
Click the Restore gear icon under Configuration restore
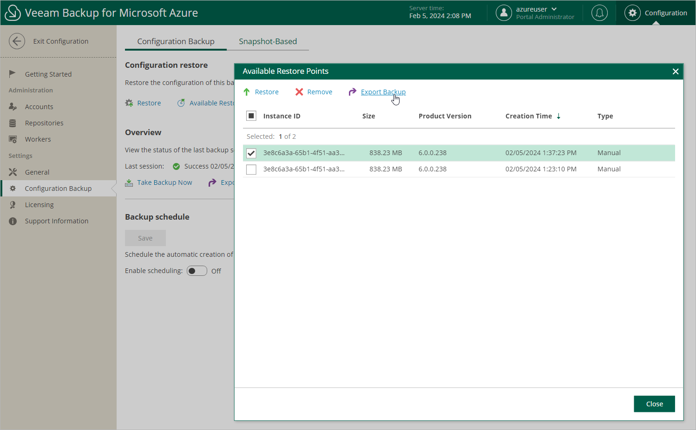tap(129, 103)
